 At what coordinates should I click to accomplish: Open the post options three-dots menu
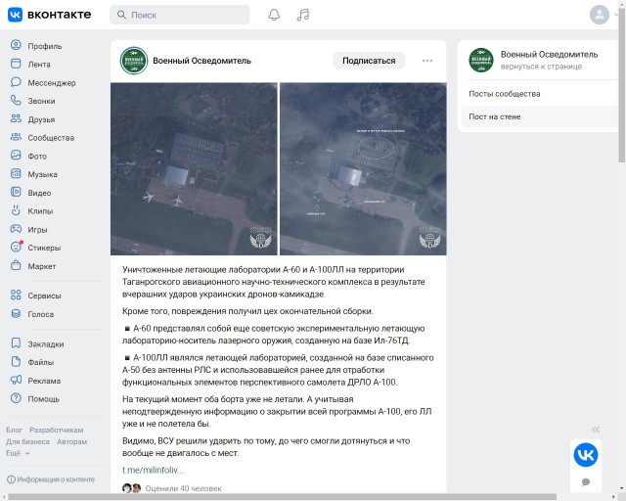(x=427, y=61)
